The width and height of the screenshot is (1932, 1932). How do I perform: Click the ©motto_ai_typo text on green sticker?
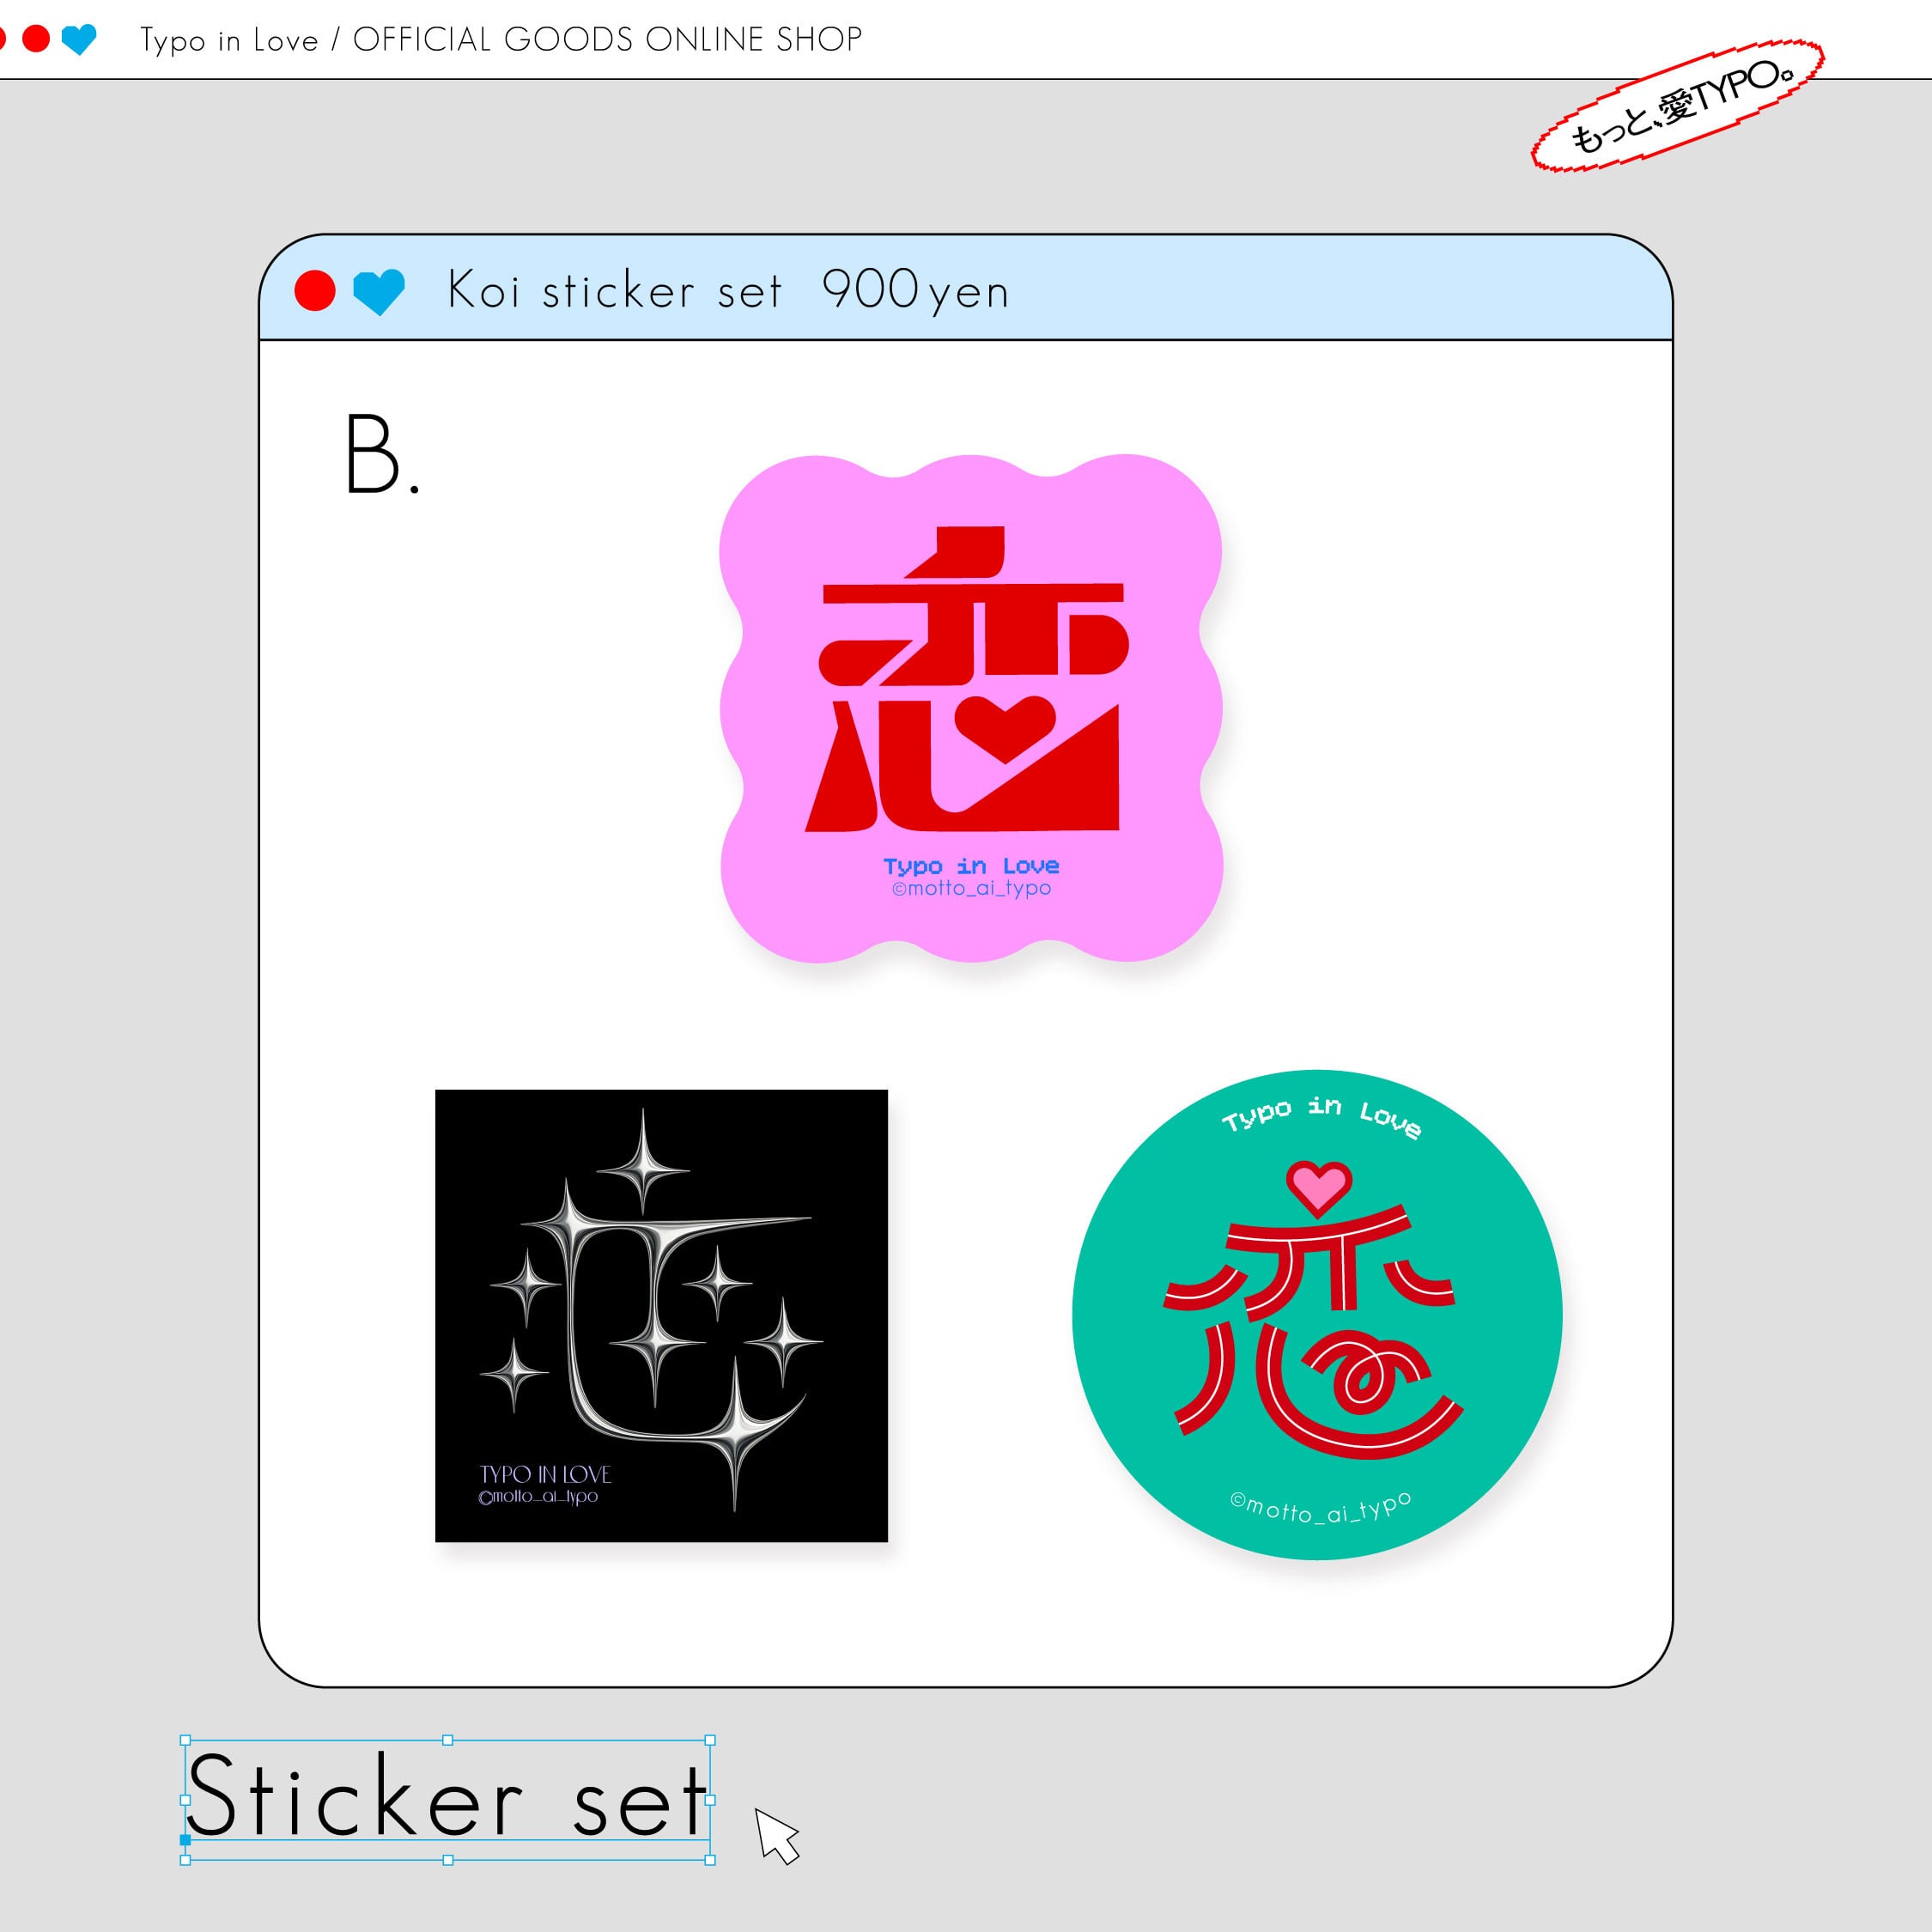1321,1508
